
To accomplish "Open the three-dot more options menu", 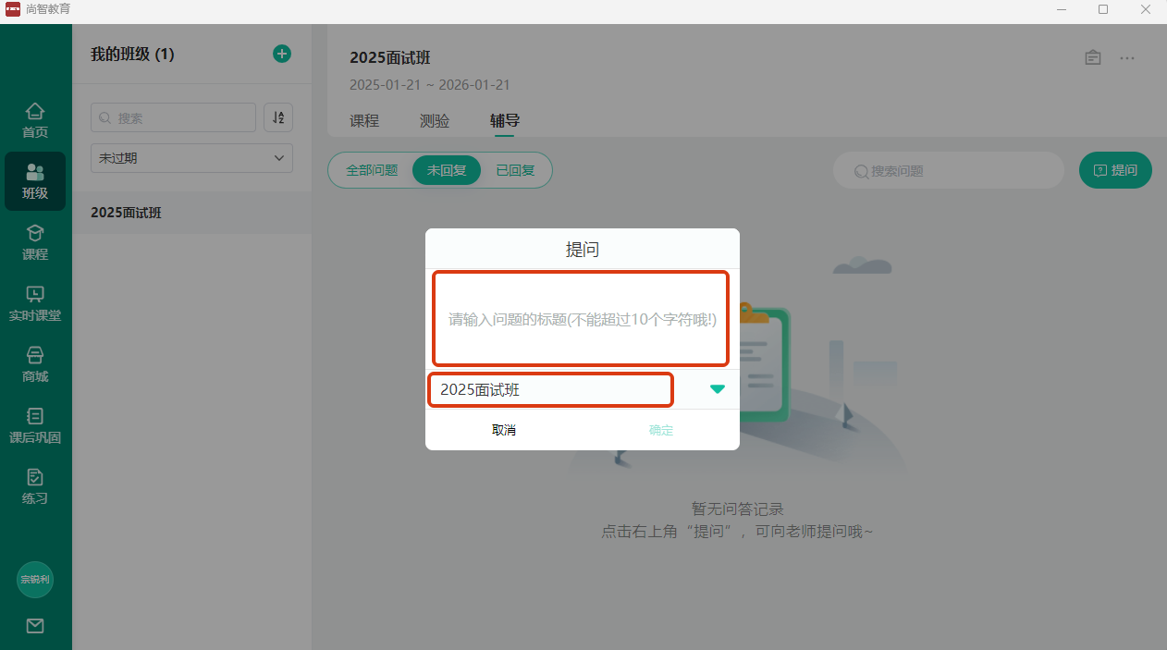I will [x=1126, y=57].
